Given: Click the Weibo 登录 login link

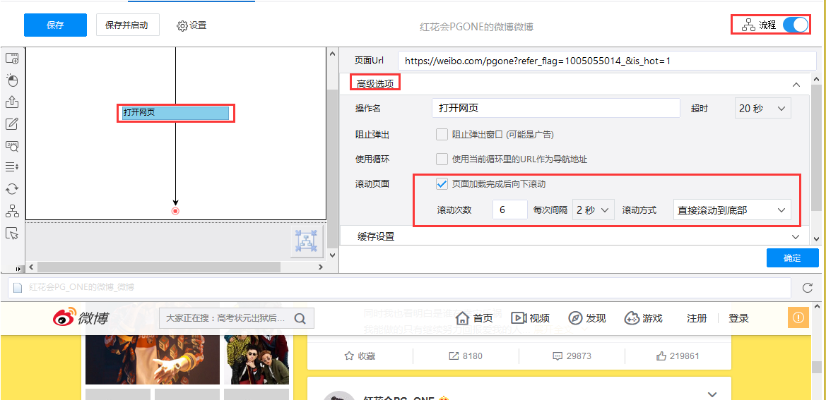Looking at the screenshot, I should click(x=738, y=318).
